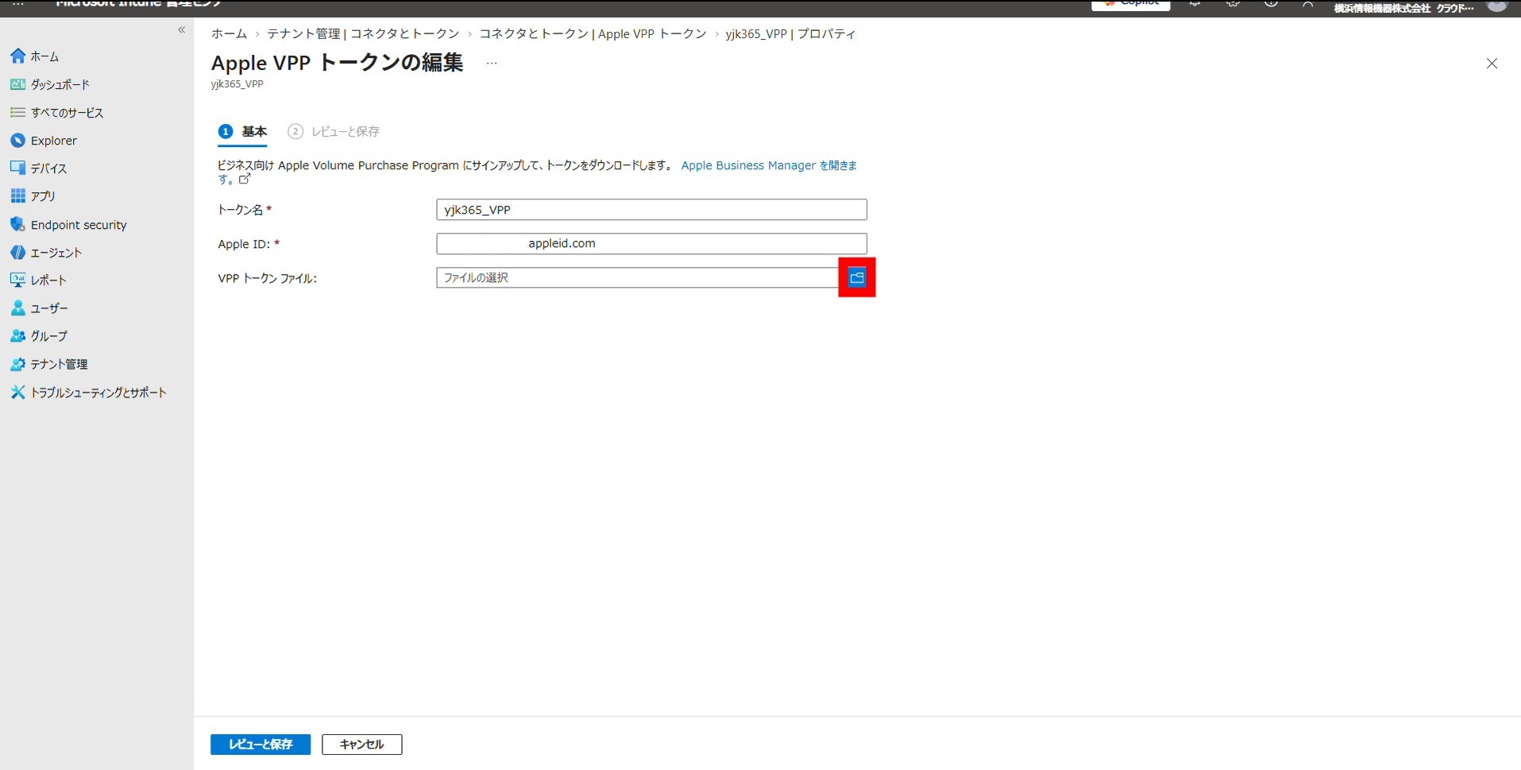Open the Apple Business Manager link
The height and width of the screenshot is (770, 1521).
coord(769,165)
